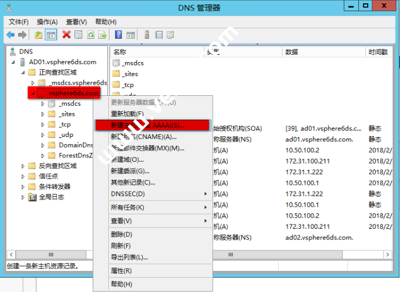The height and width of the screenshot is (292, 400).
Task: Expand the _msdcs subnode in tree
Action: coord(43,104)
